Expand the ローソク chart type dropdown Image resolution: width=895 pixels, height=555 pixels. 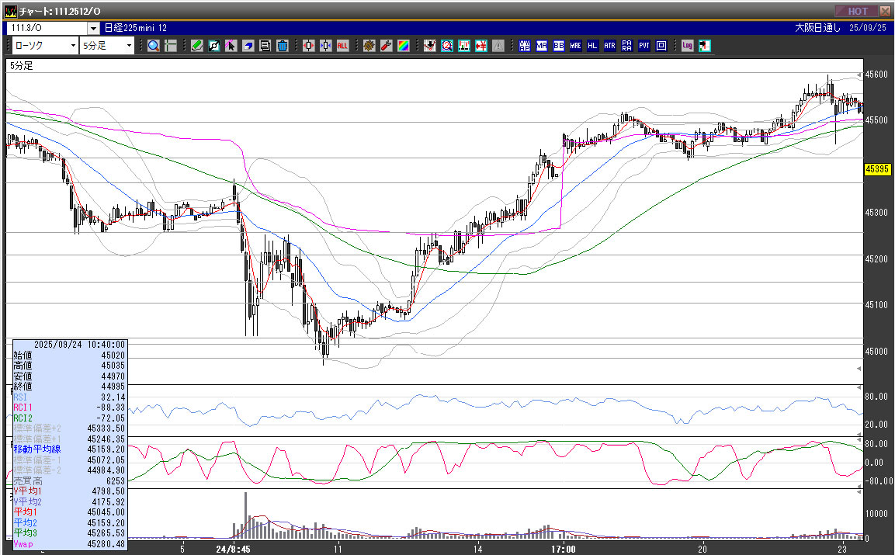(73, 46)
